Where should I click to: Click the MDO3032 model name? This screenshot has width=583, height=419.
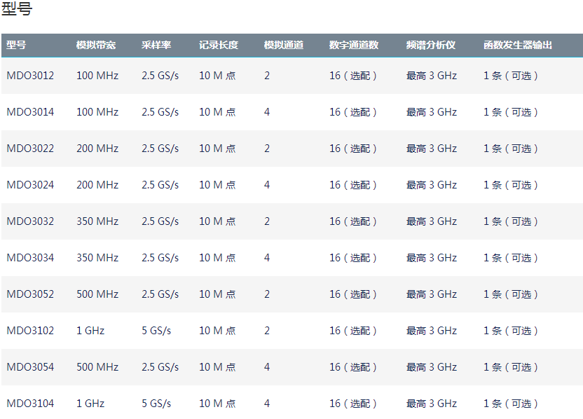click(x=30, y=221)
